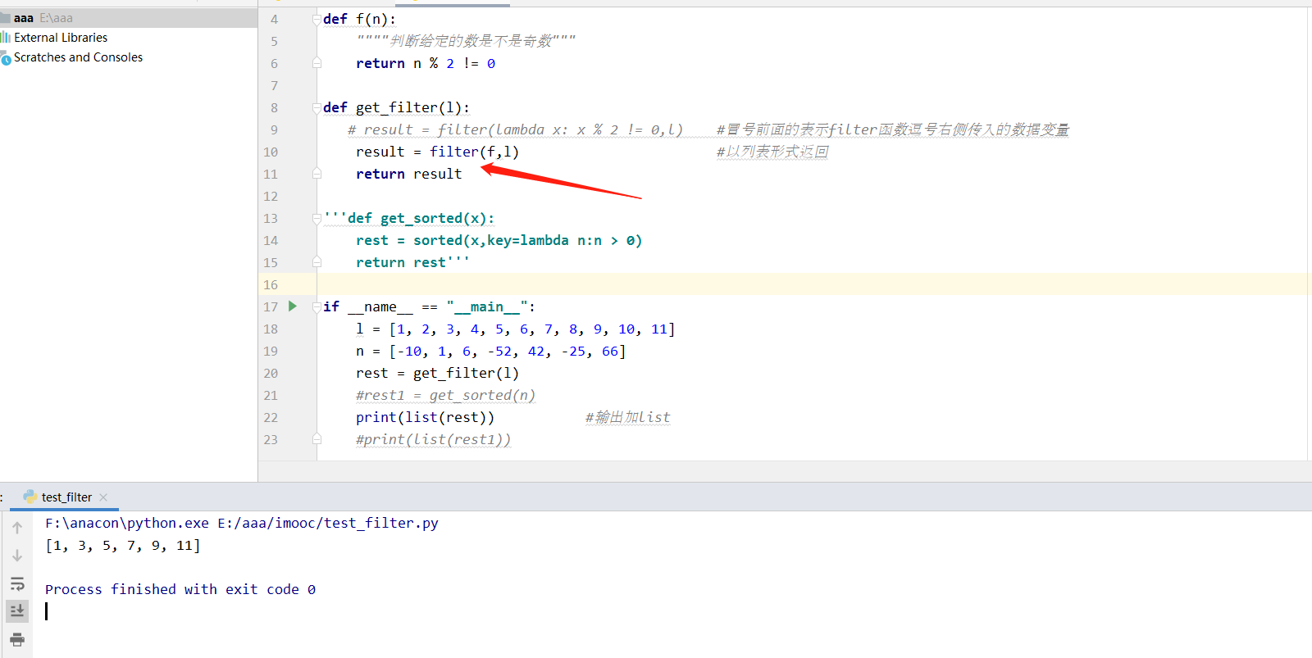
Task: Click 'return rest' on line 15
Action: (x=401, y=262)
